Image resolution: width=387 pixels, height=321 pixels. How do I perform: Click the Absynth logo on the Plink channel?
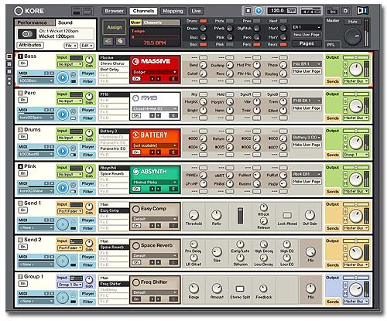tap(150, 172)
